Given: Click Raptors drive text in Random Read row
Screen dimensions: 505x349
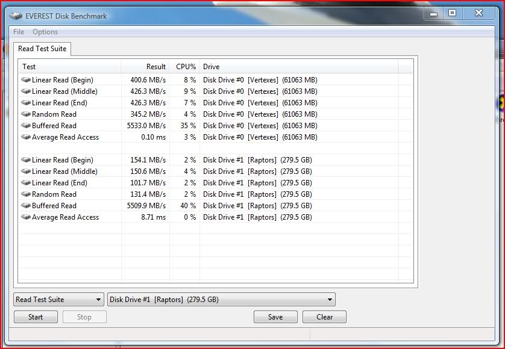Looking at the screenshot, I should tap(257, 194).
